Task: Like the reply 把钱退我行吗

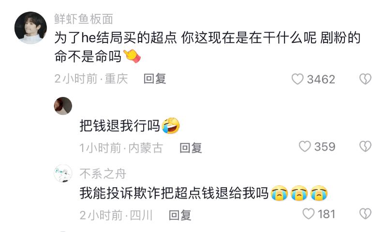Action: (x=305, y=146)
